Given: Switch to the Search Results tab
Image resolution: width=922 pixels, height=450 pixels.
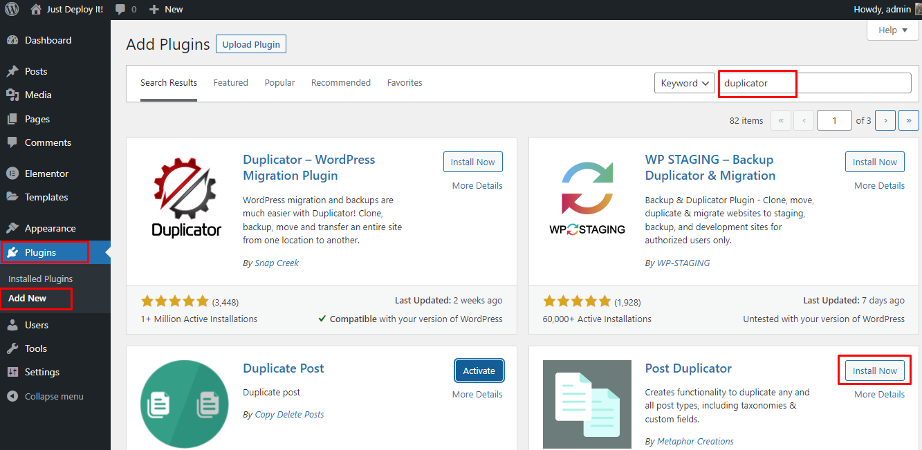Looking at the screenshot, I should pos(169,82).
